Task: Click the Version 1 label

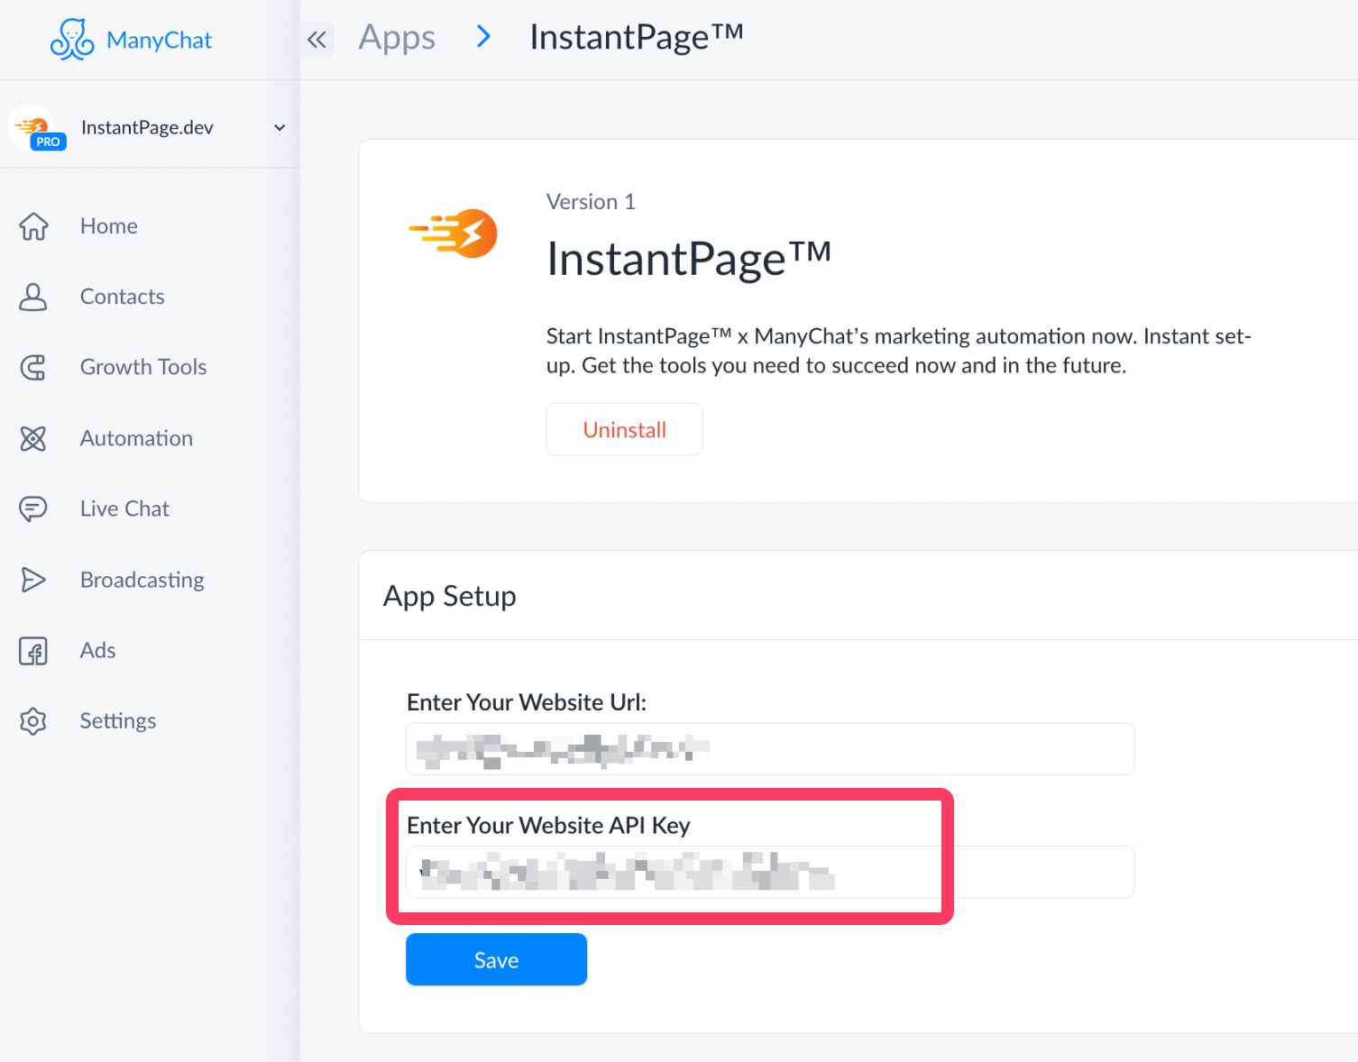Action: tap(591, 202)
